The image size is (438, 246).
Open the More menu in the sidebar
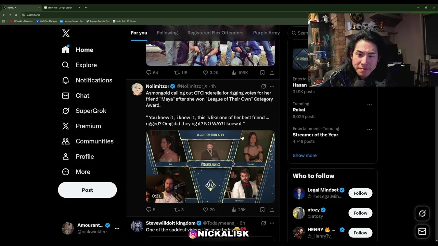tap(76, 172)
